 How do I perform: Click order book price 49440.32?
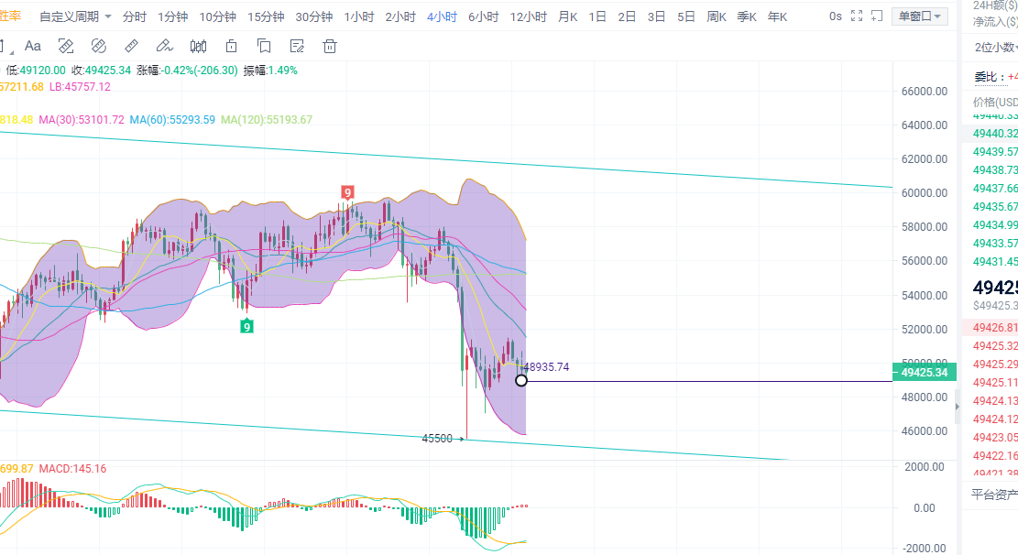[x=995, y=134]
